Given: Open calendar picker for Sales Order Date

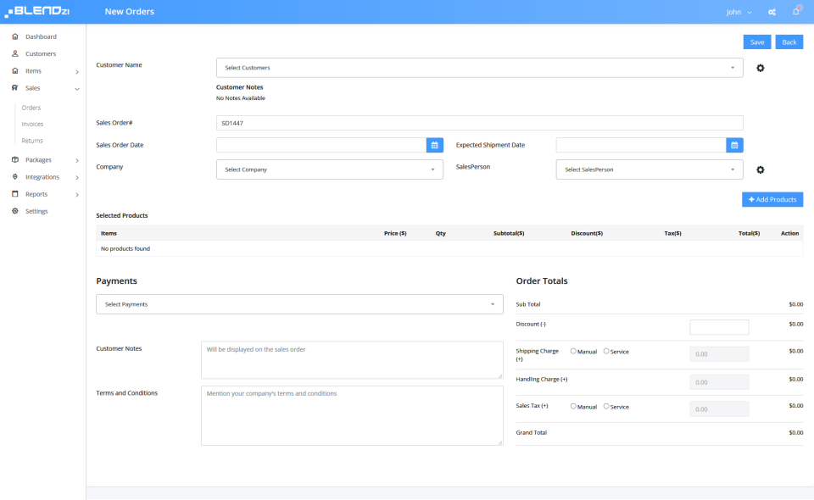Looking at the screenshot, I should (434, 145).
